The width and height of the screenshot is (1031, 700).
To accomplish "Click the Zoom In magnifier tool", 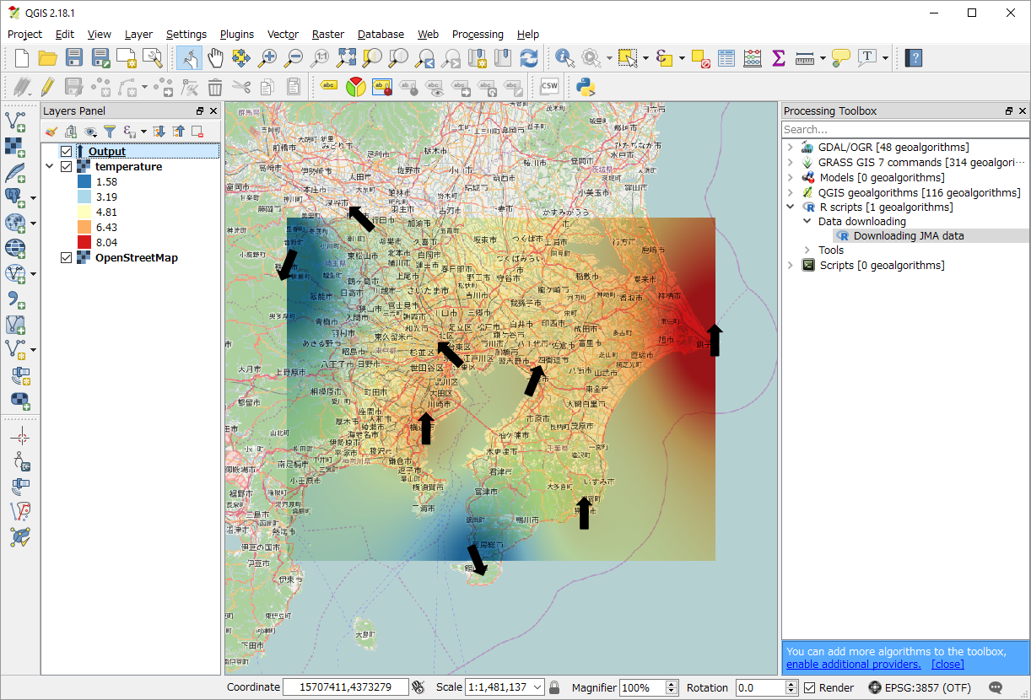I will (x=267, y=58).
